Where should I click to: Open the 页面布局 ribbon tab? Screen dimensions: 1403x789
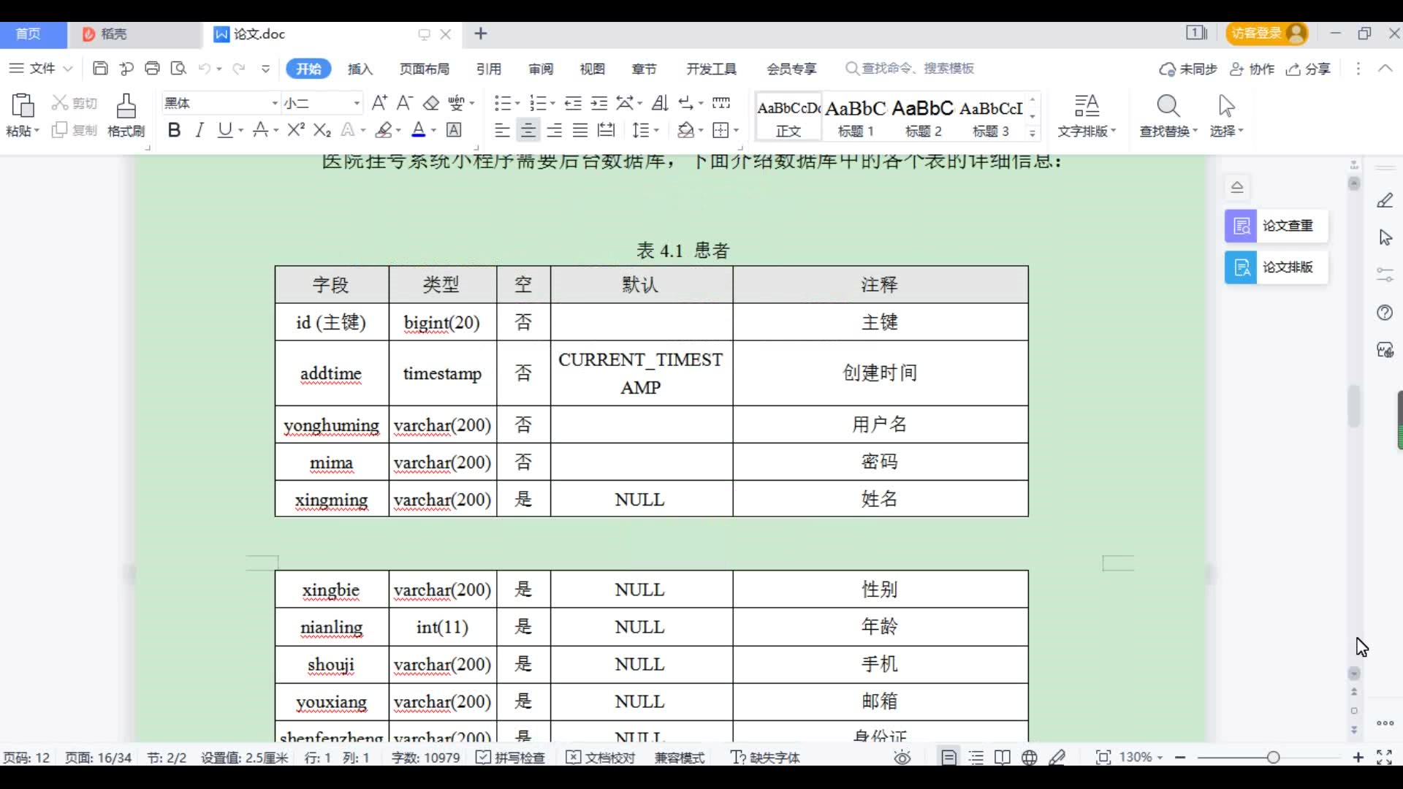424,69
